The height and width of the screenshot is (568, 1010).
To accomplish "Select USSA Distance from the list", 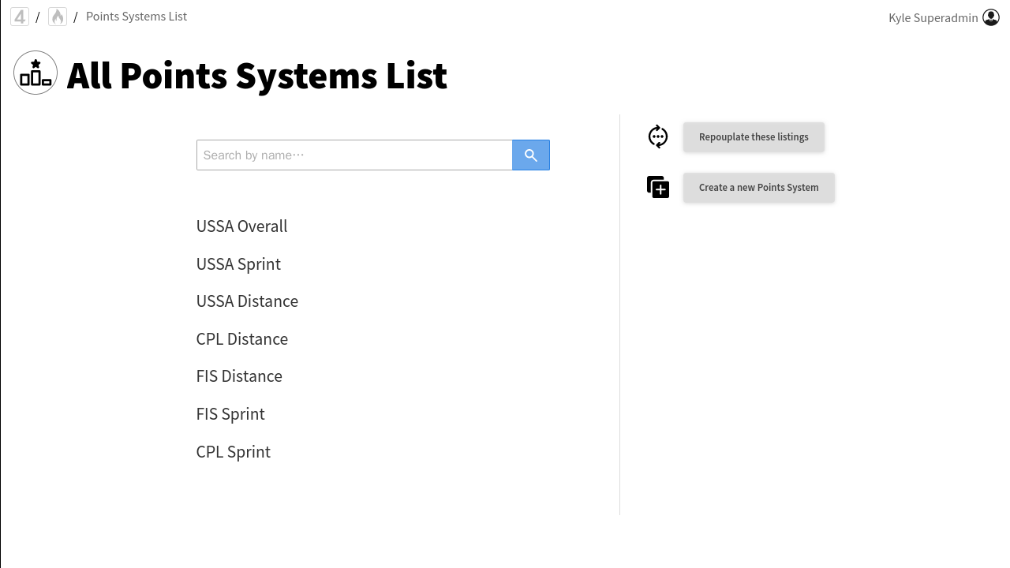I will coord(247,301).
